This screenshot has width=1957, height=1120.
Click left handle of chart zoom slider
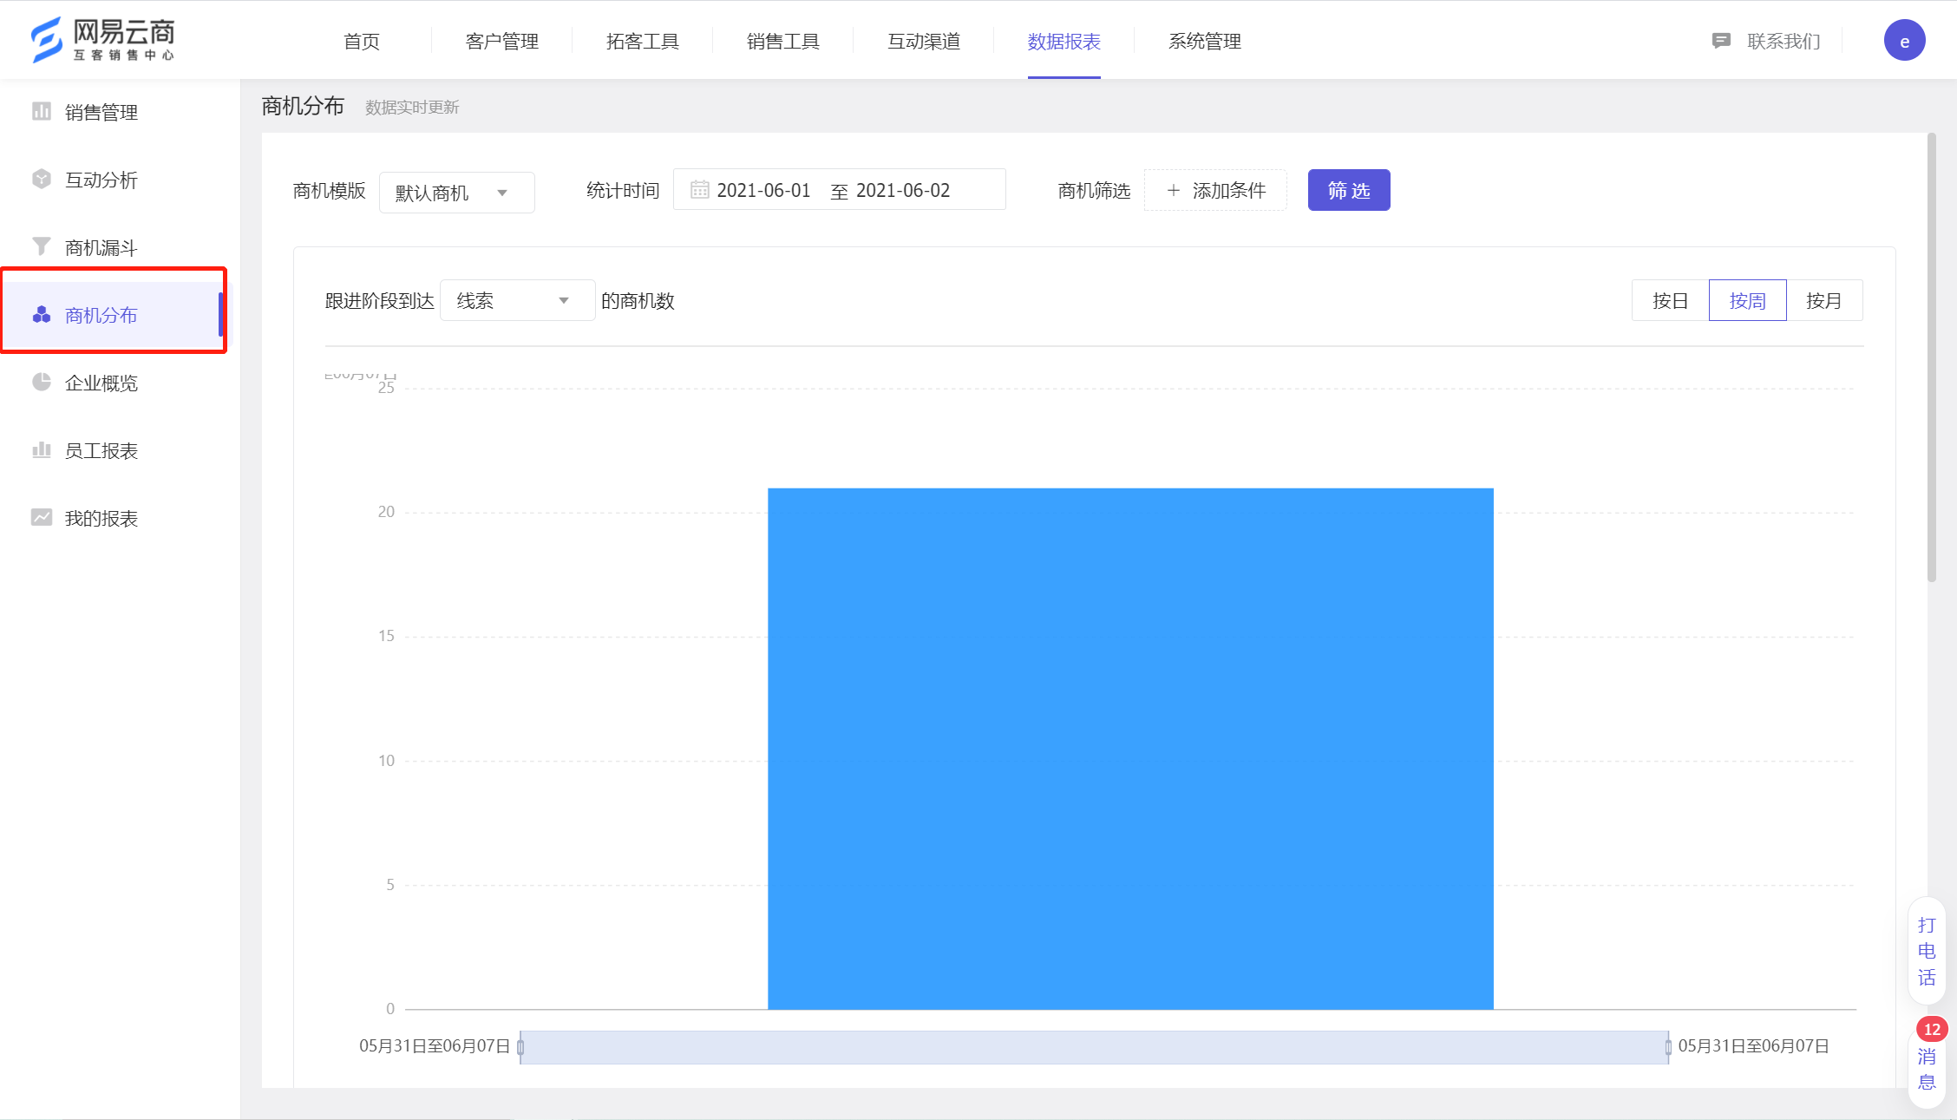tap(520, 1047)
